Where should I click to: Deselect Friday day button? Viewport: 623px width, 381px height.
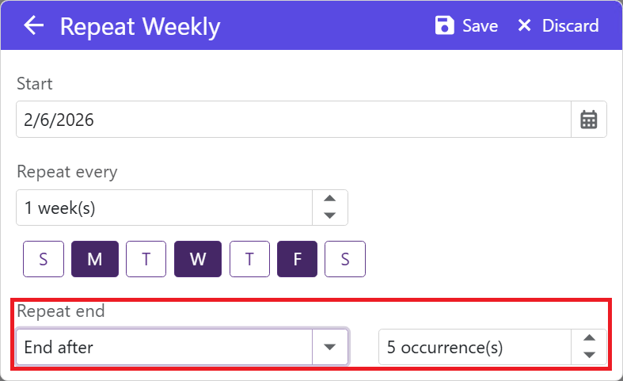(x=298, y=259)
